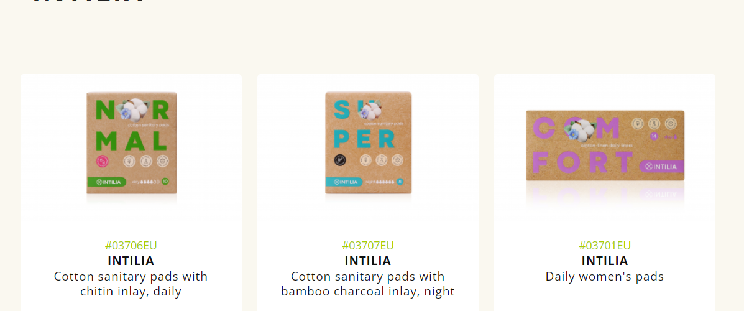Click product code #03701EU

(x=605, y=246)
